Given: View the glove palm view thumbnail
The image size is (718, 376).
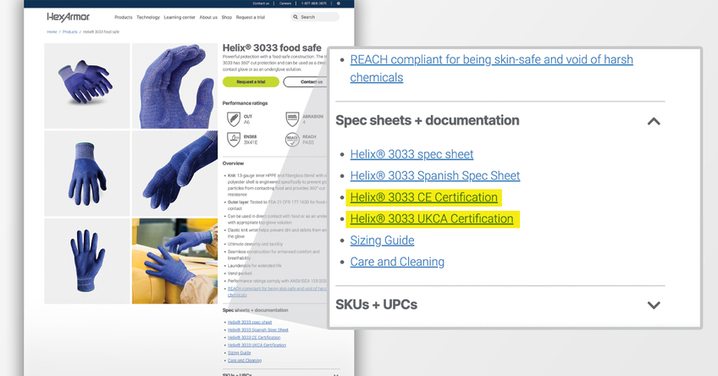Looking at the screenshot, I should click(87, 261).
